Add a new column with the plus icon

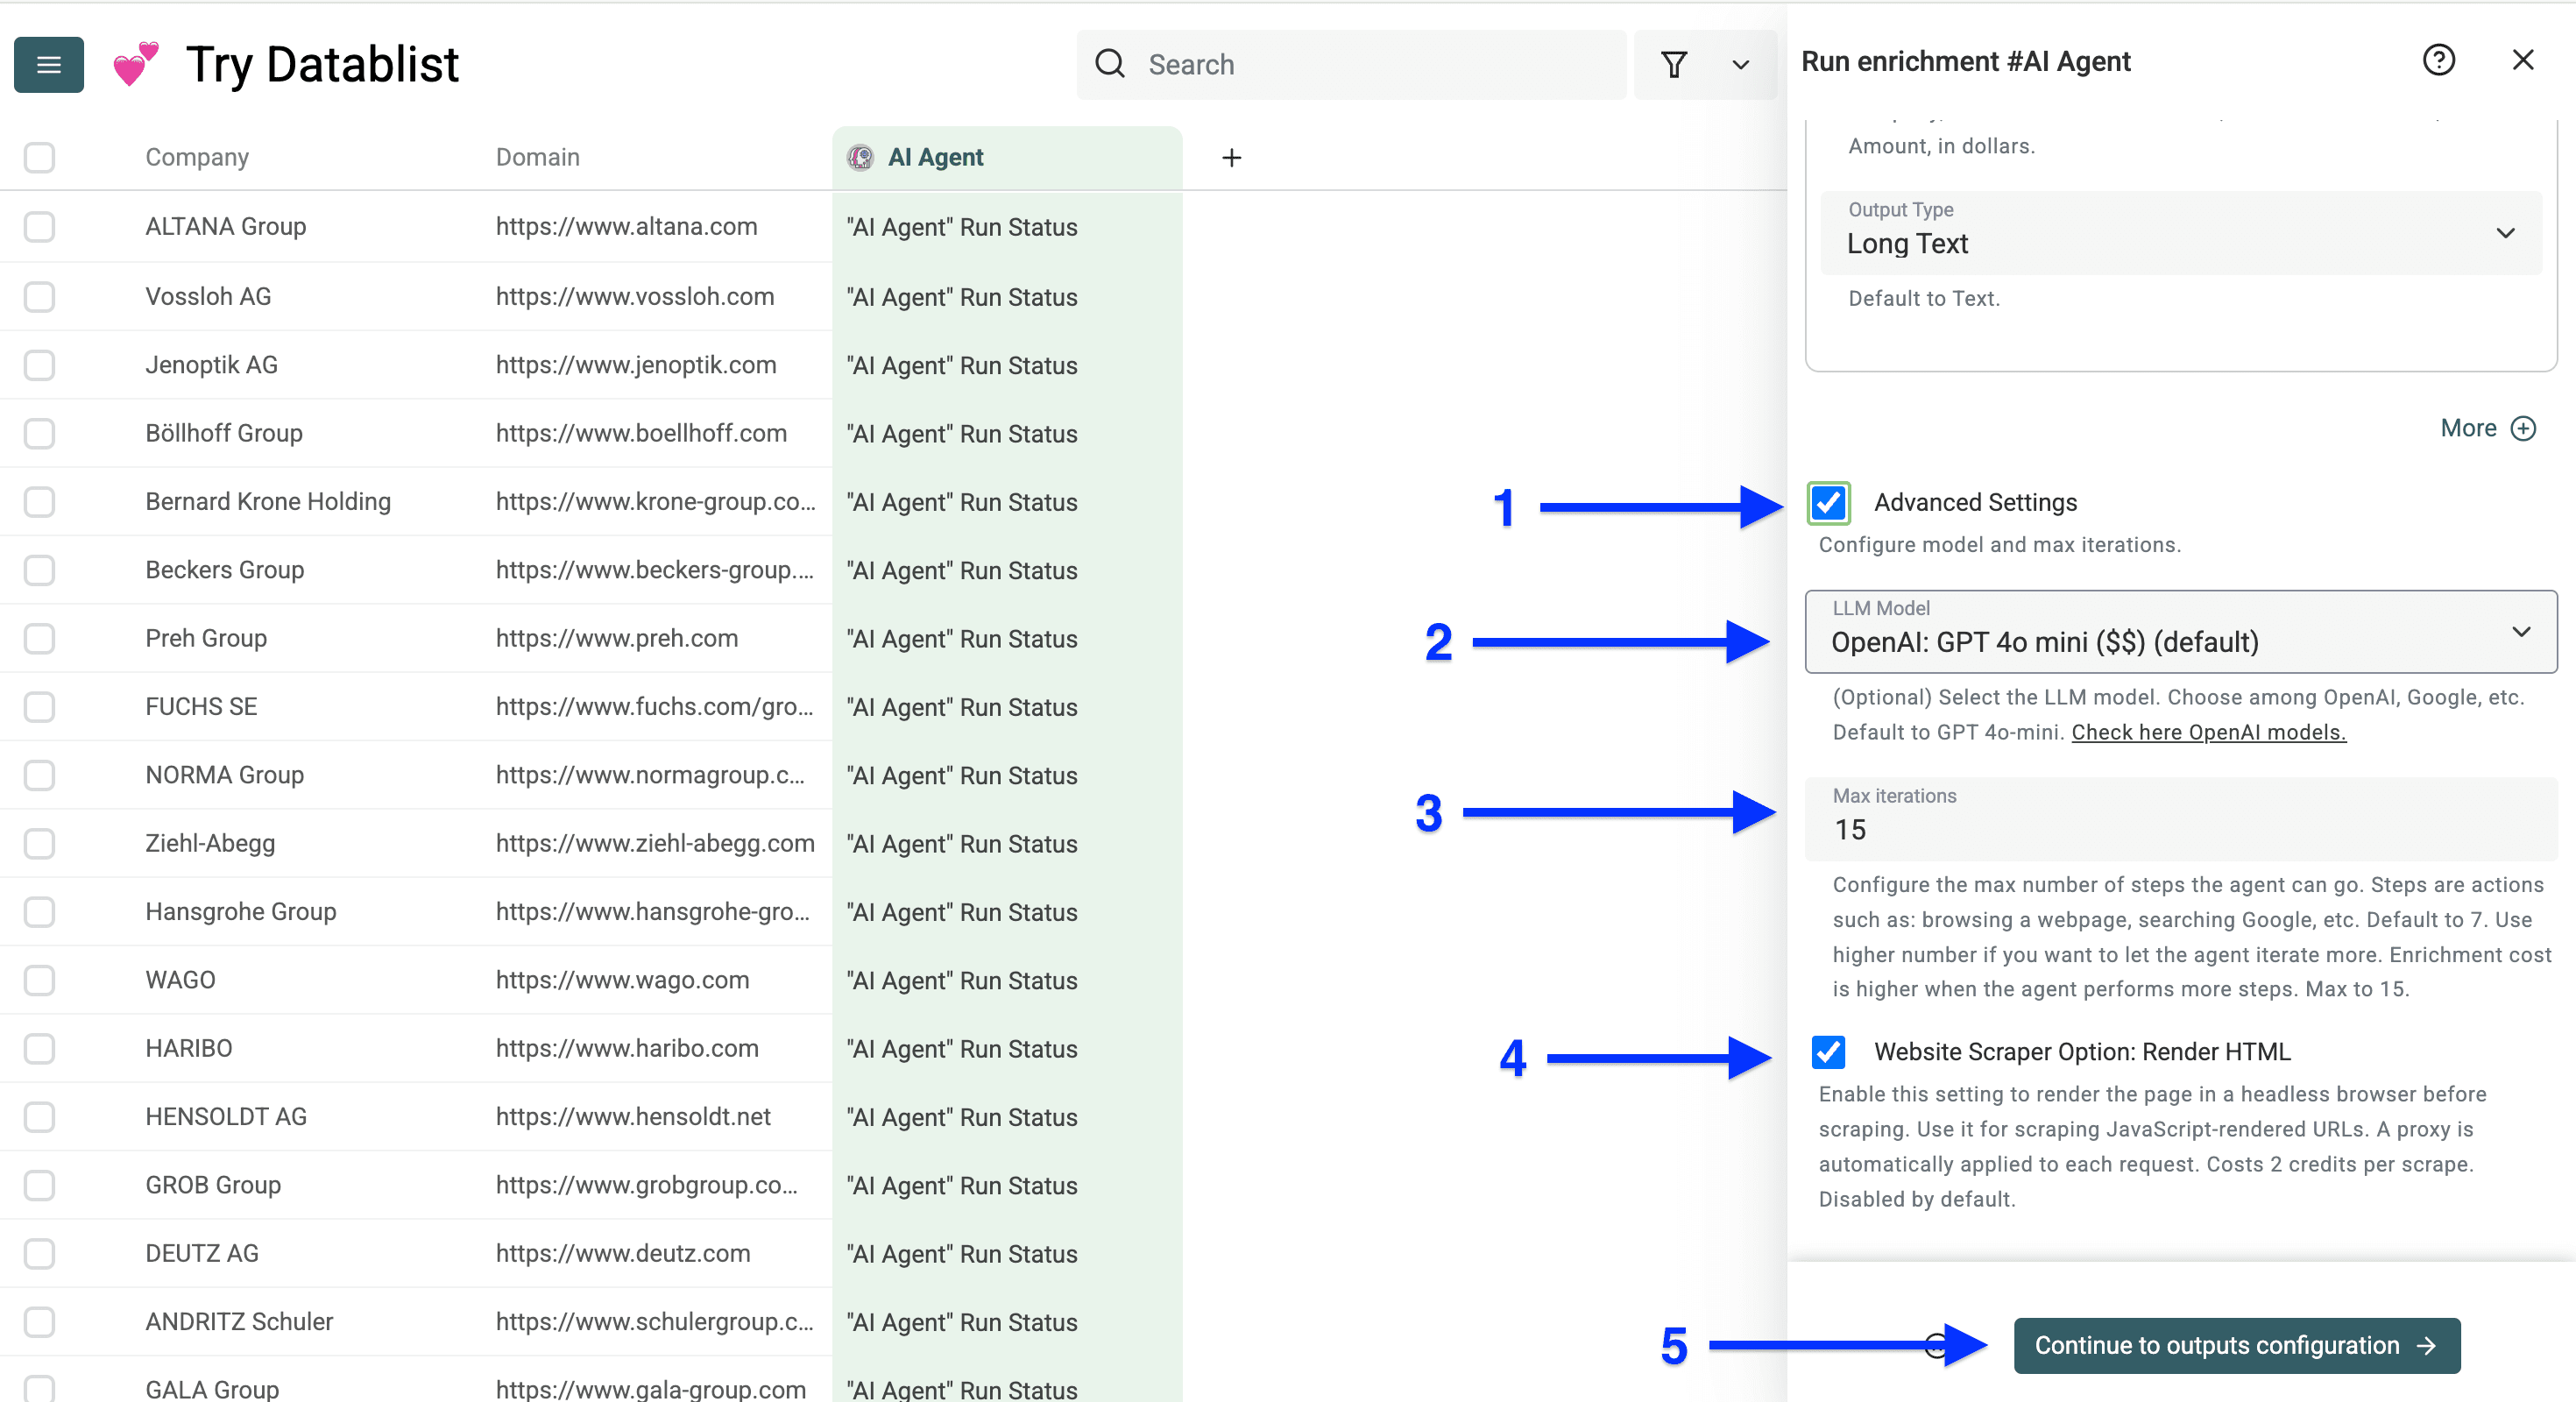1231,157
